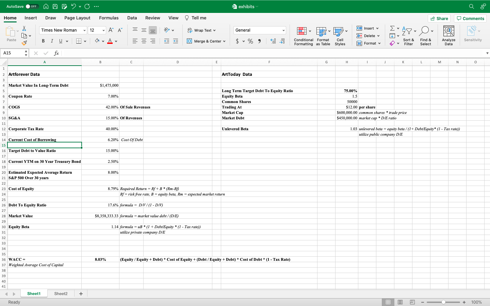
Task: Click the Undo arrow icon
Action: coord(73,6)
